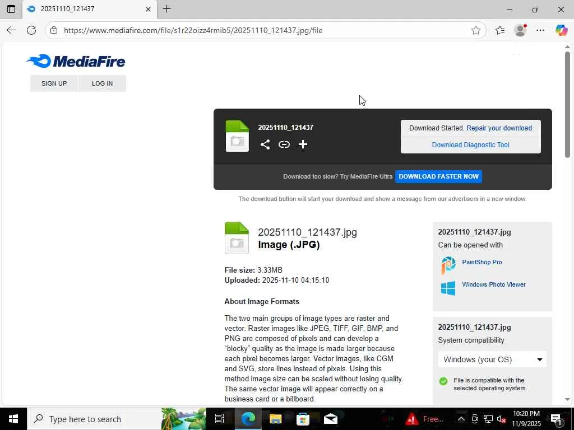Click the taskbar clock showing 10:20 PM
The width and height of the screenshot is (574, 430).
(526, 419)
